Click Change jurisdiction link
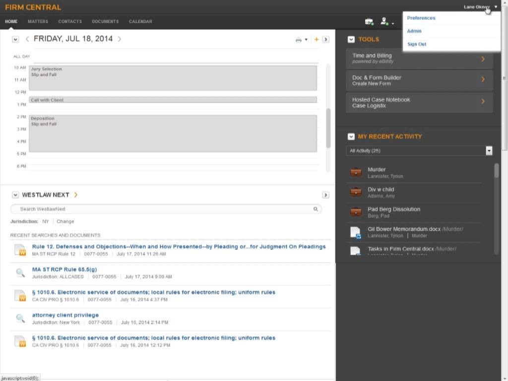 [65, 221]
